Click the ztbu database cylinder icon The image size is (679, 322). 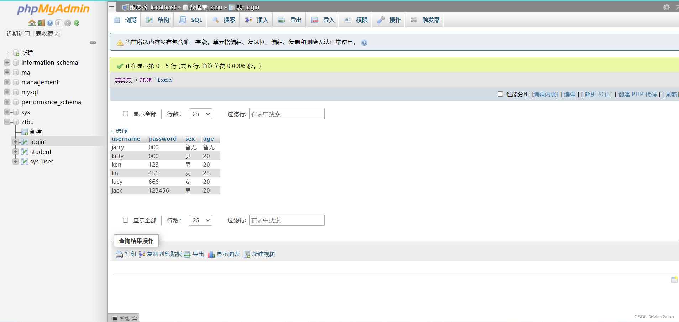click(x=16, y=122)
